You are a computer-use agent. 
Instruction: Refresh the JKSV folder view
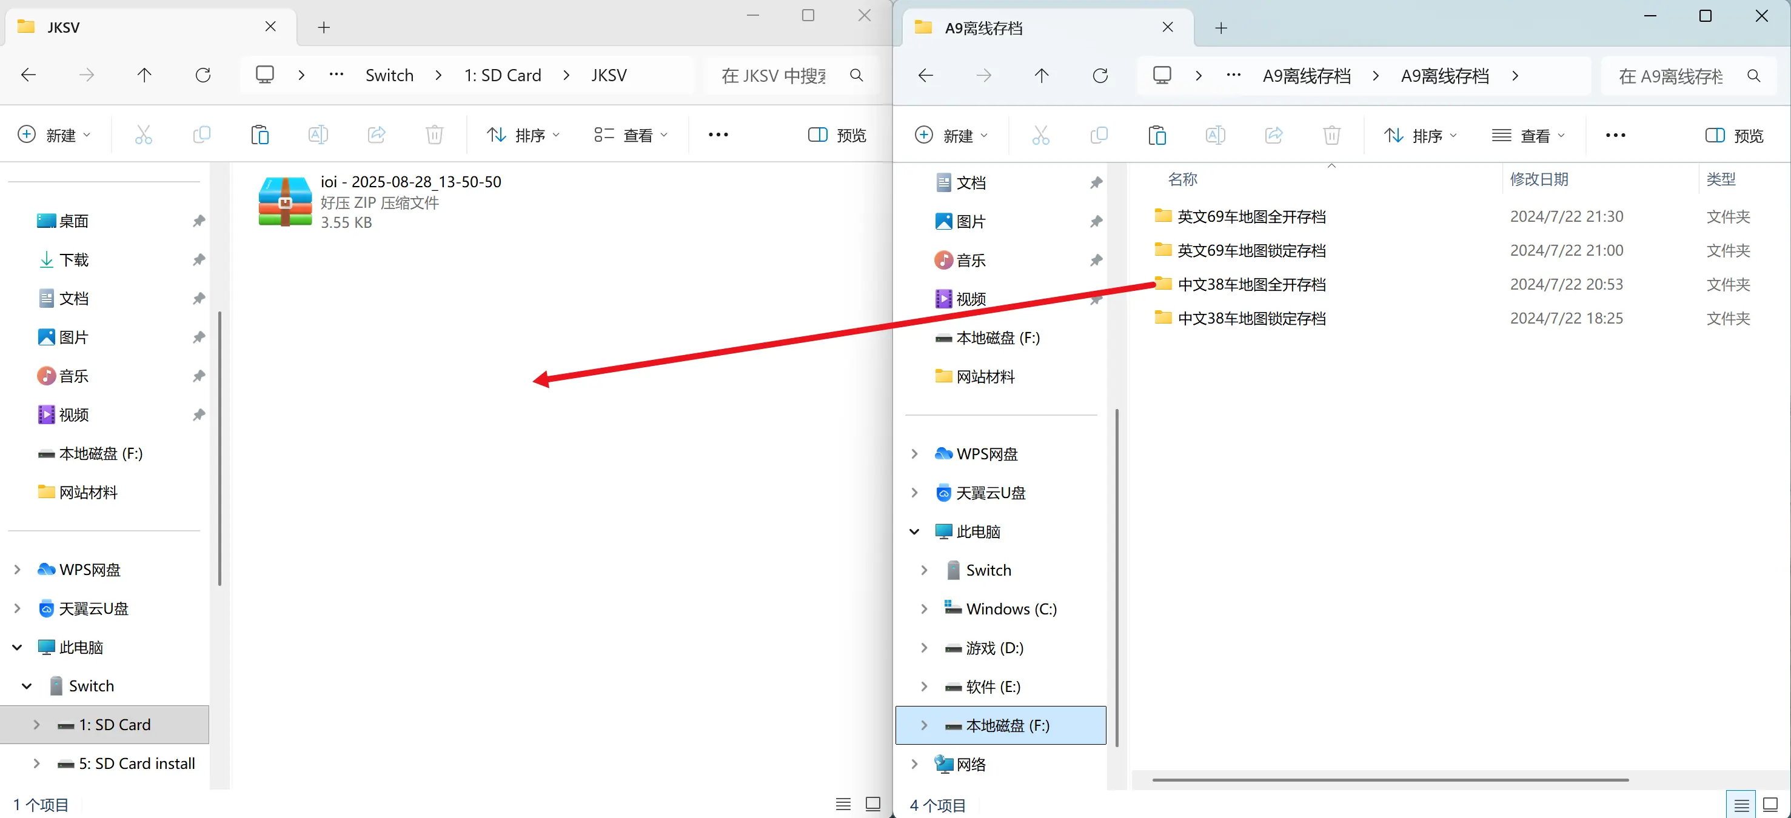tap(203, 75)
